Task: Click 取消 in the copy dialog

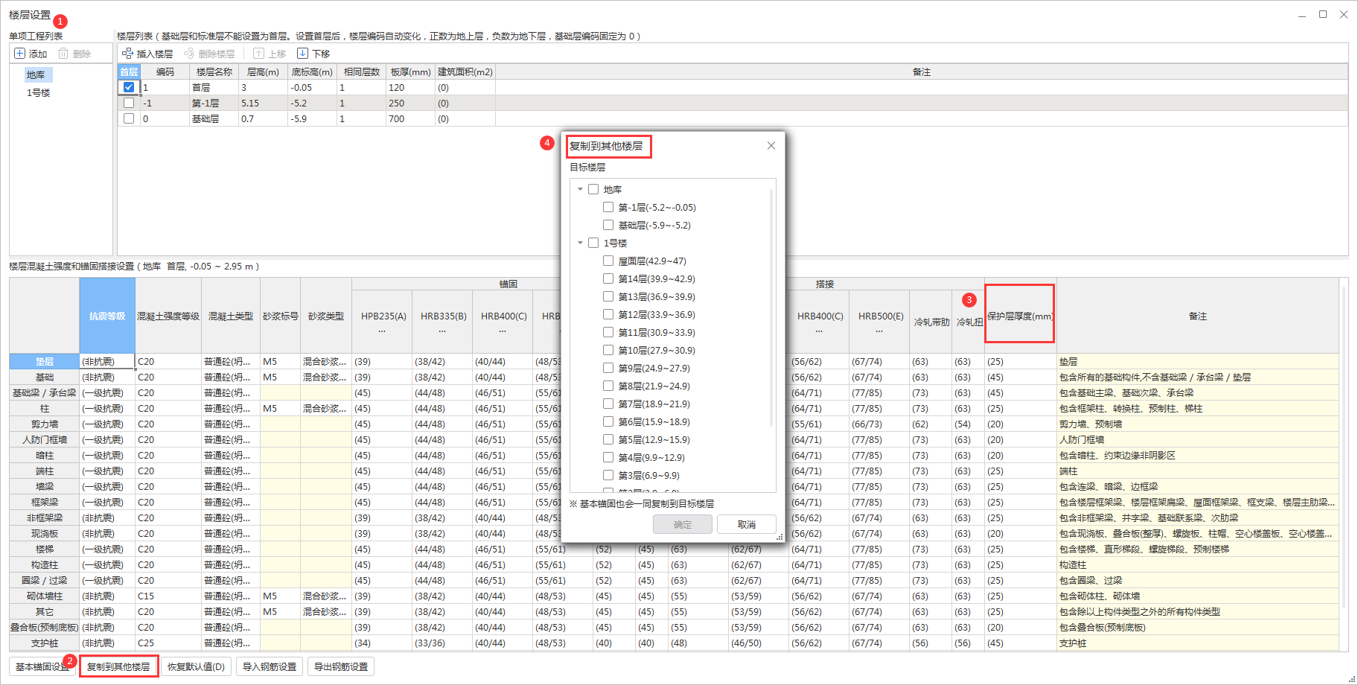Action: pyautogui.click(x=747, y=524)
